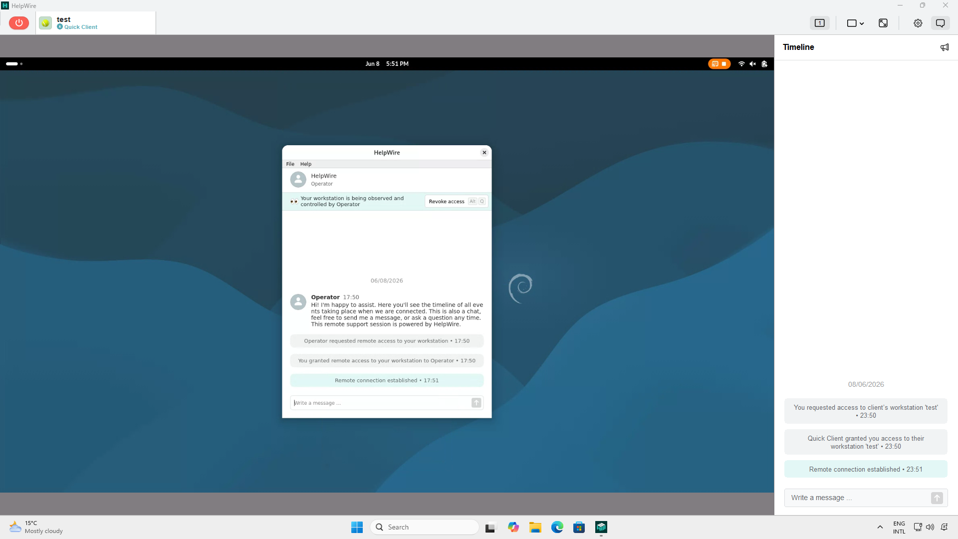The width and height of the screenshot is (958, 539).
Task: Toggle the chat panel speech bubble icon
Action: 941,23
